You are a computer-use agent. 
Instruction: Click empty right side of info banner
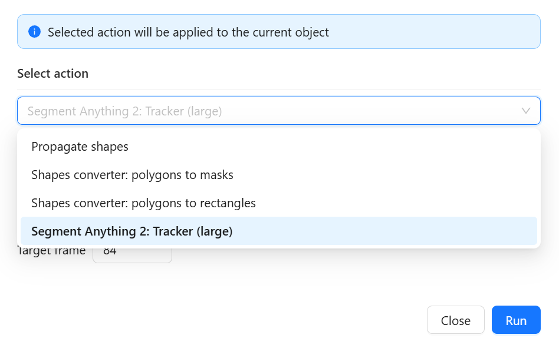434,32
